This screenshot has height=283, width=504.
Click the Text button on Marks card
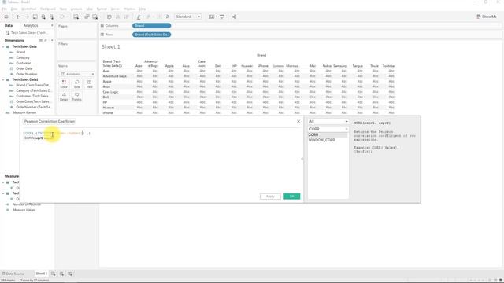[89, 84]
